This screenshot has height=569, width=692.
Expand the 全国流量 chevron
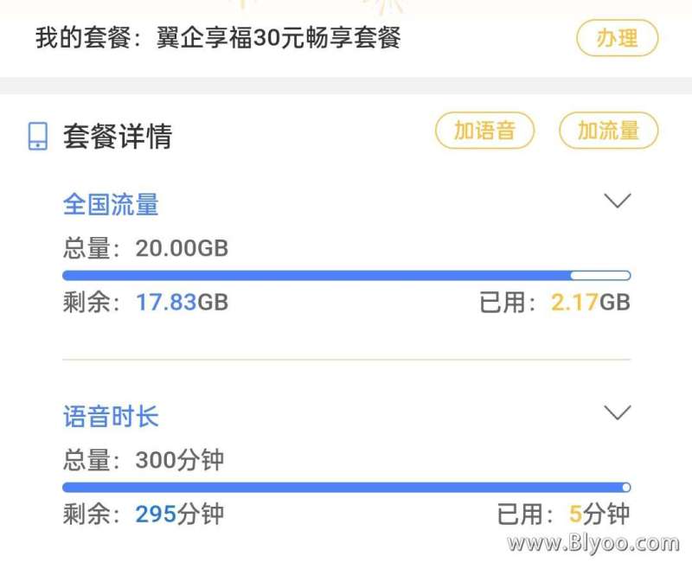coord(618,201)
